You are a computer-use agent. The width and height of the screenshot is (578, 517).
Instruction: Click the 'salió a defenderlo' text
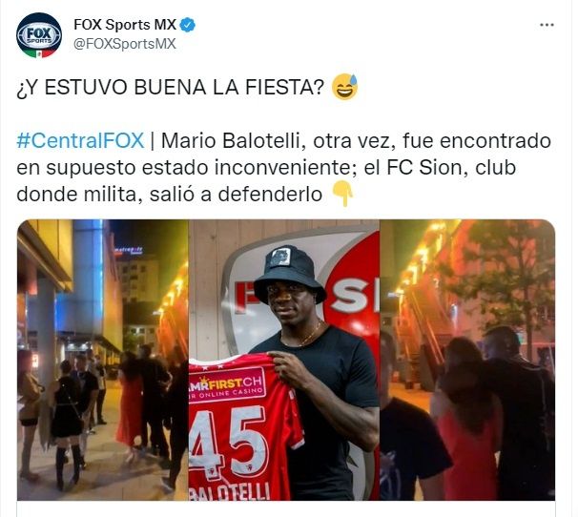coord(236,195)
